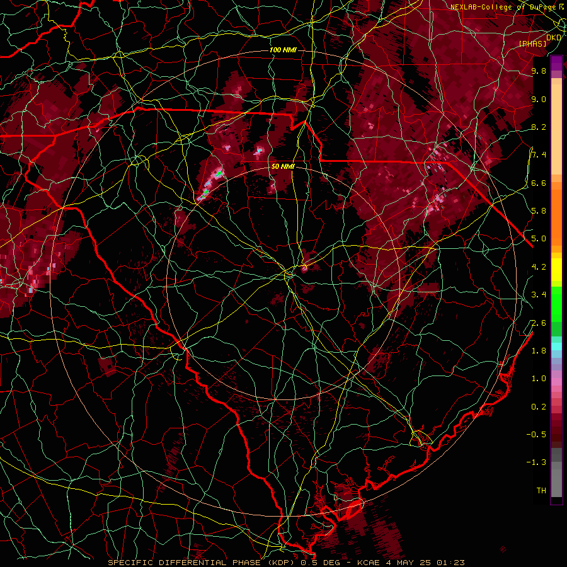The image size is (567, 567).
Task: Click the -1.3 value on the color scale
Action: coord(536,462)
